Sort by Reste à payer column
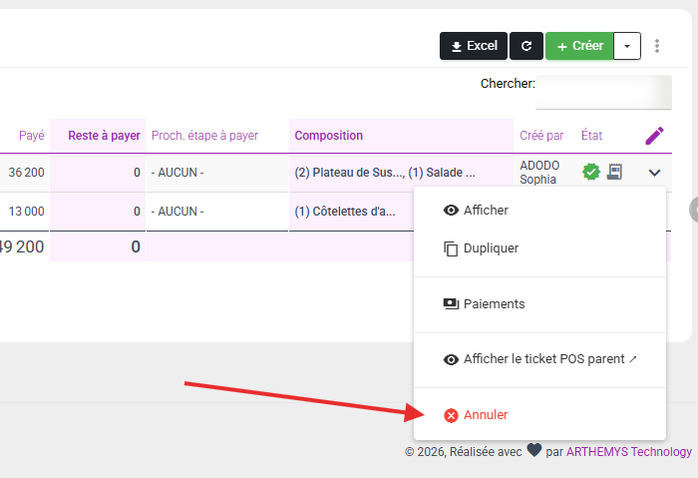Viewport: 698px width, 478px height. point(104,136)
